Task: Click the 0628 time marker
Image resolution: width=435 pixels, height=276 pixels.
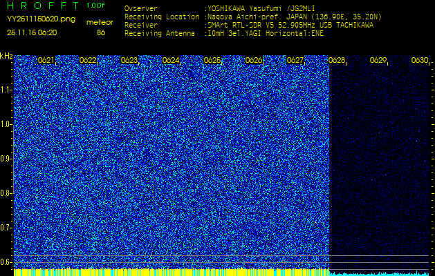Action: (x=337, y=60)
